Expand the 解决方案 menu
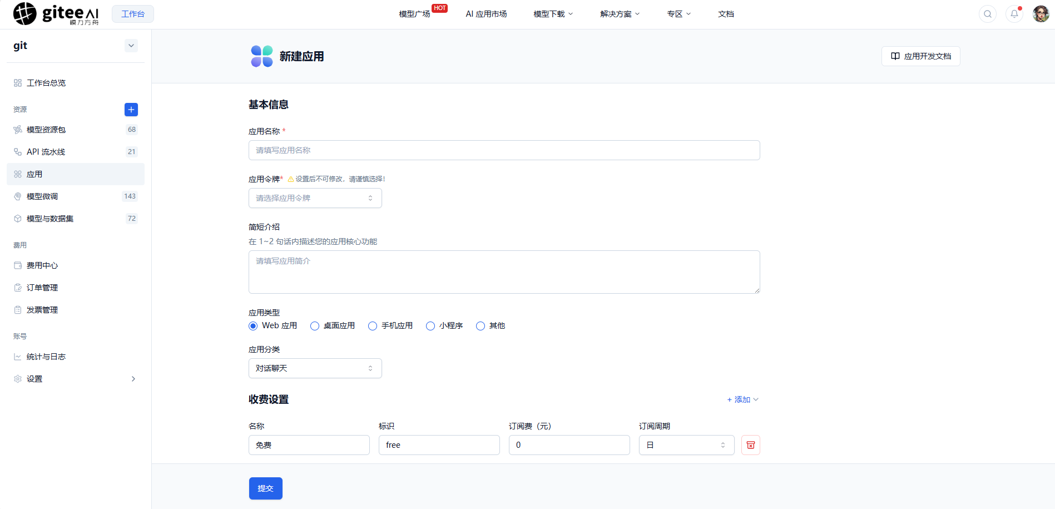This screenshot has height=509, width=1055. [620, 14]
